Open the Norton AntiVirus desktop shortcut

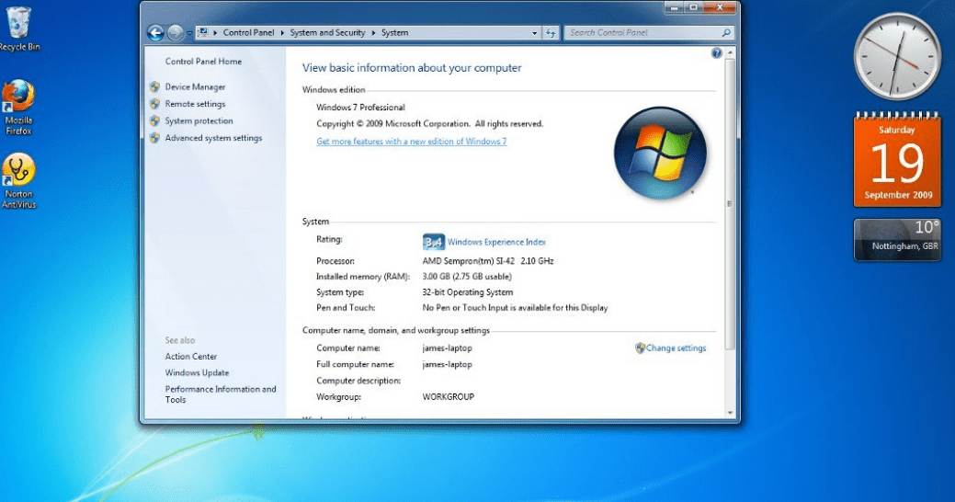pyautogui.click(x=18, y=181)
